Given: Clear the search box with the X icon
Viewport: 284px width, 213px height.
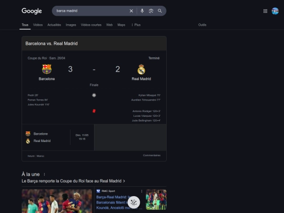Looking at the screenshot, I should 131,11.
